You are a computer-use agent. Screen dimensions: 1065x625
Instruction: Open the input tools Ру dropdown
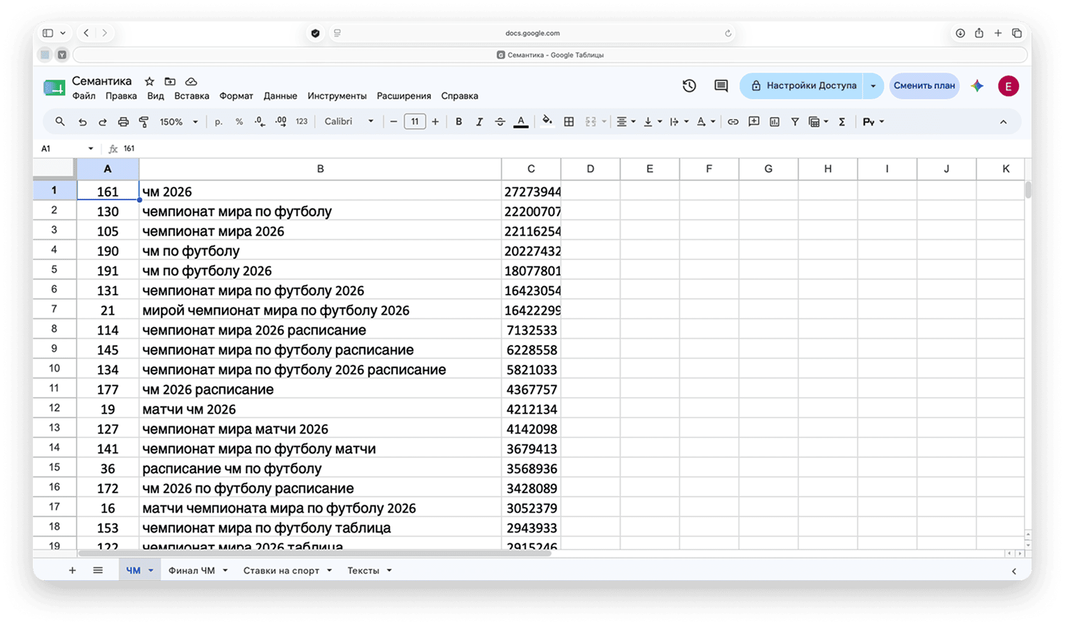point(873,122)
